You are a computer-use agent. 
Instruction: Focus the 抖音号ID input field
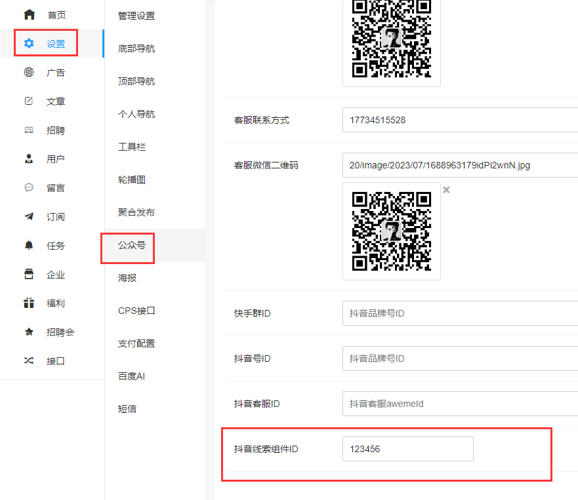(x=460, y=358)
